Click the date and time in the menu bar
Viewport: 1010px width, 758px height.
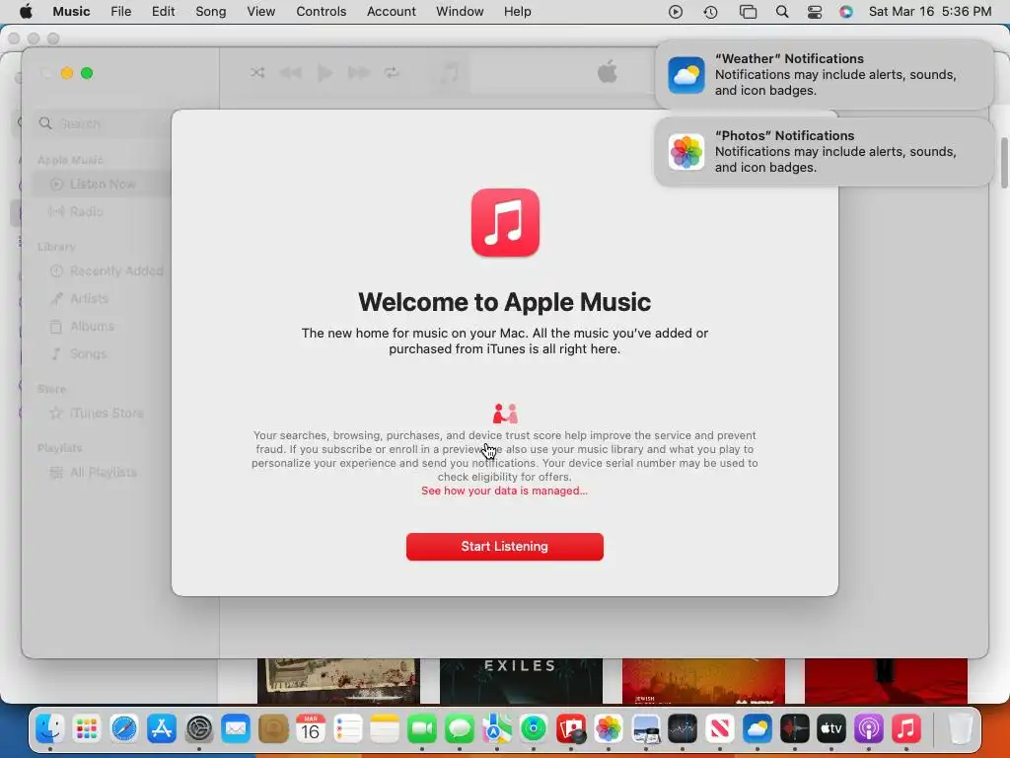click(x=930, y=12)
